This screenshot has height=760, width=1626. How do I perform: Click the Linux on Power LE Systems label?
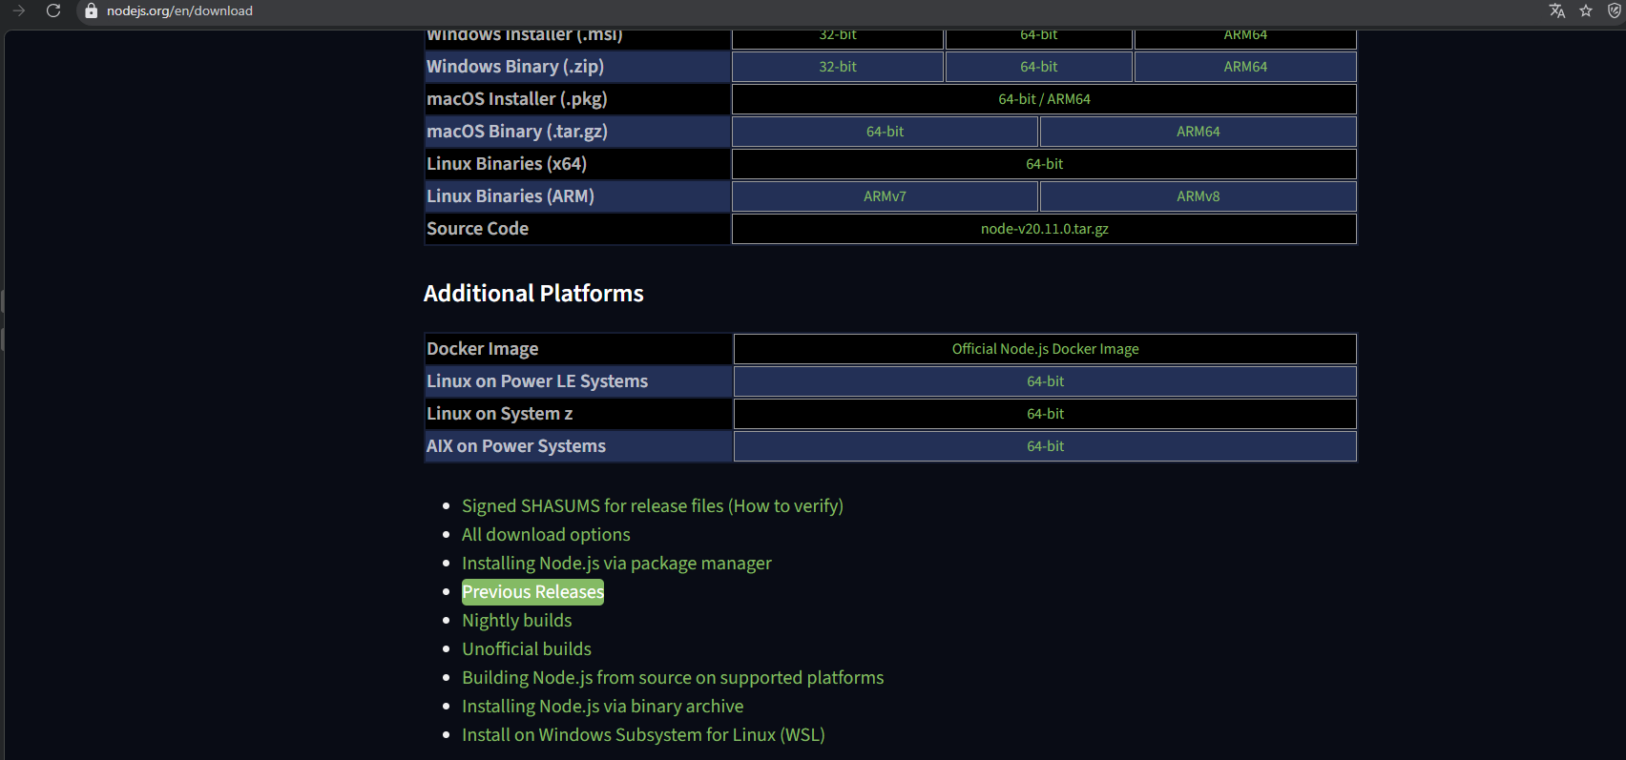click(x=537, y=381)
